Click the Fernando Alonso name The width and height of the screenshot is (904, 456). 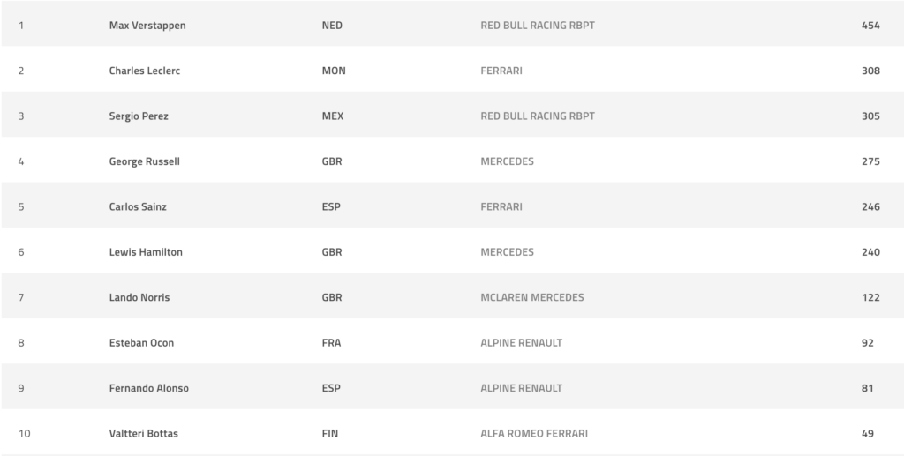pyautogui.click(x=148, y=388)
